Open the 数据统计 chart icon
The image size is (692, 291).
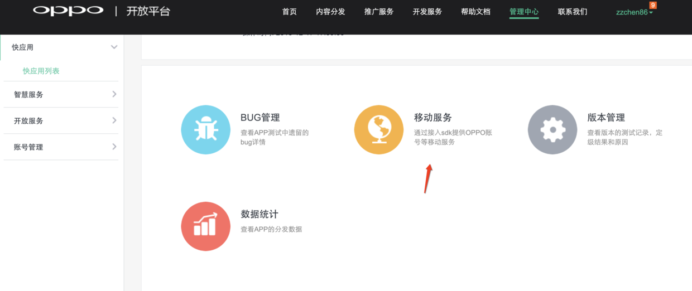205,226
